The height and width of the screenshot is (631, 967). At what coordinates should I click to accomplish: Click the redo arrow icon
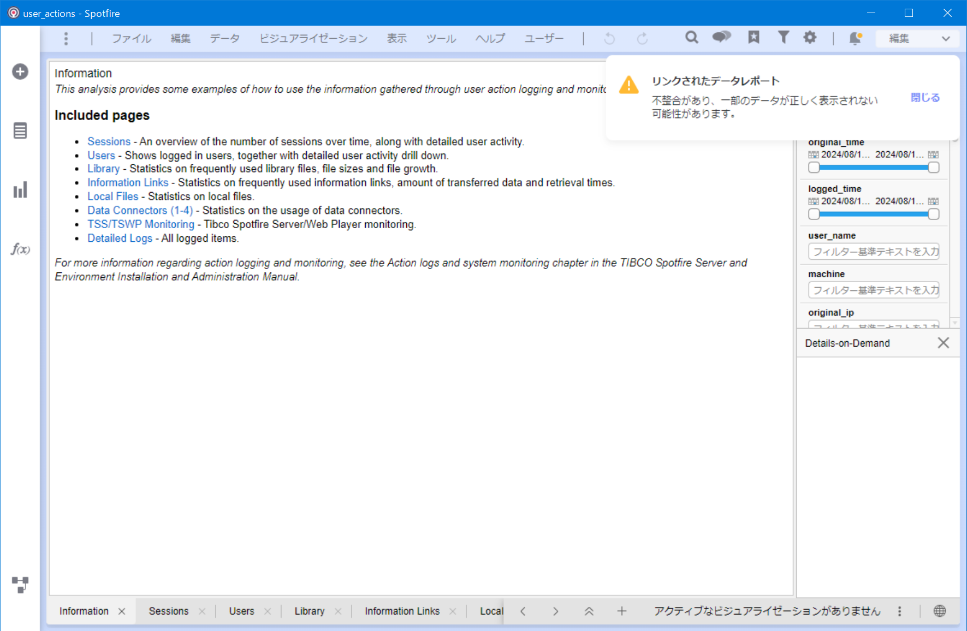[643, 38]
